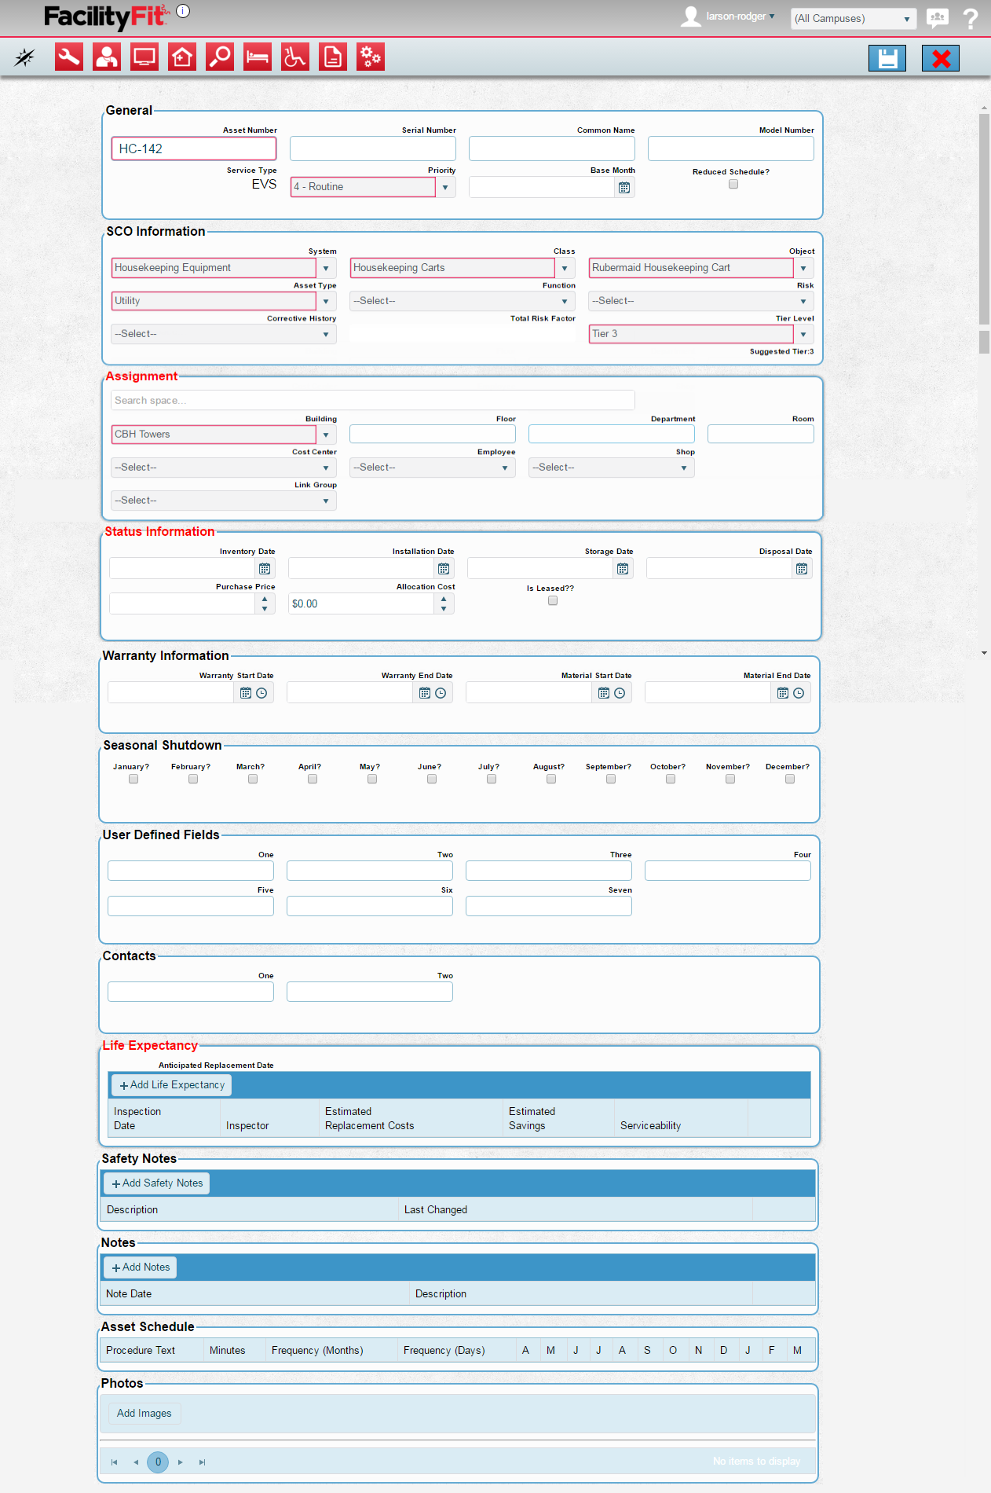Click the Add Safety Notes button
Image resolution: width=991 pixels, height=1493 pixels.
[156, 1183]
